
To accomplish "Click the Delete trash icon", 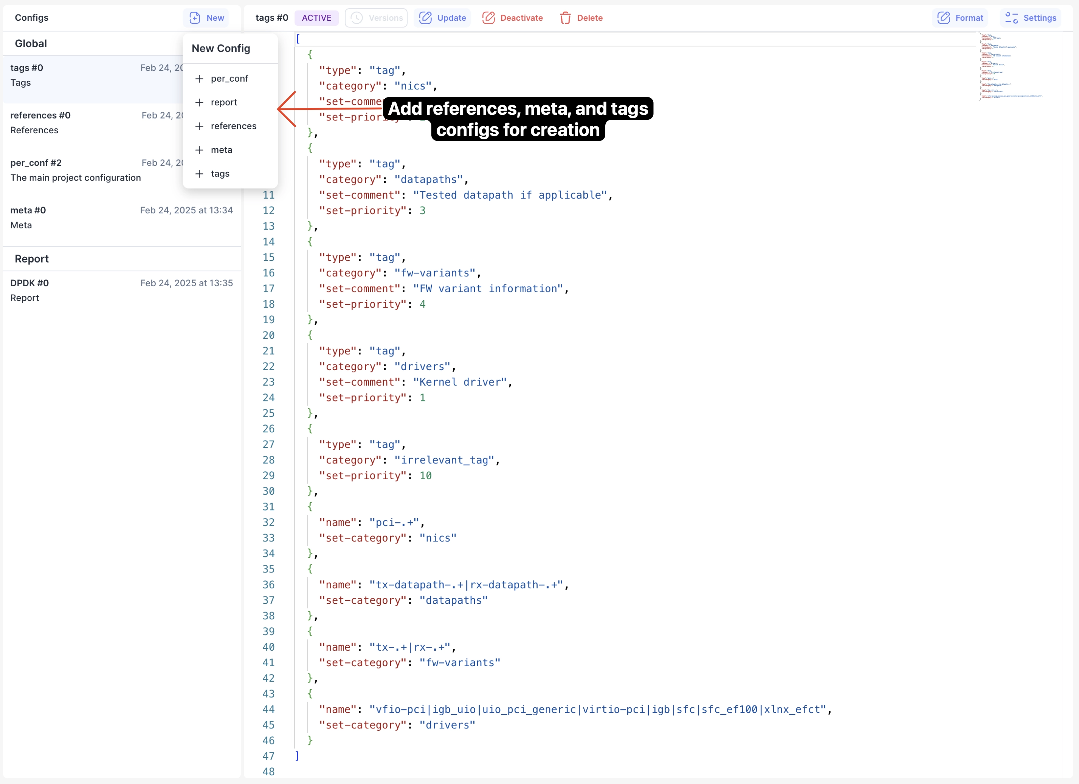I will 566,18.
